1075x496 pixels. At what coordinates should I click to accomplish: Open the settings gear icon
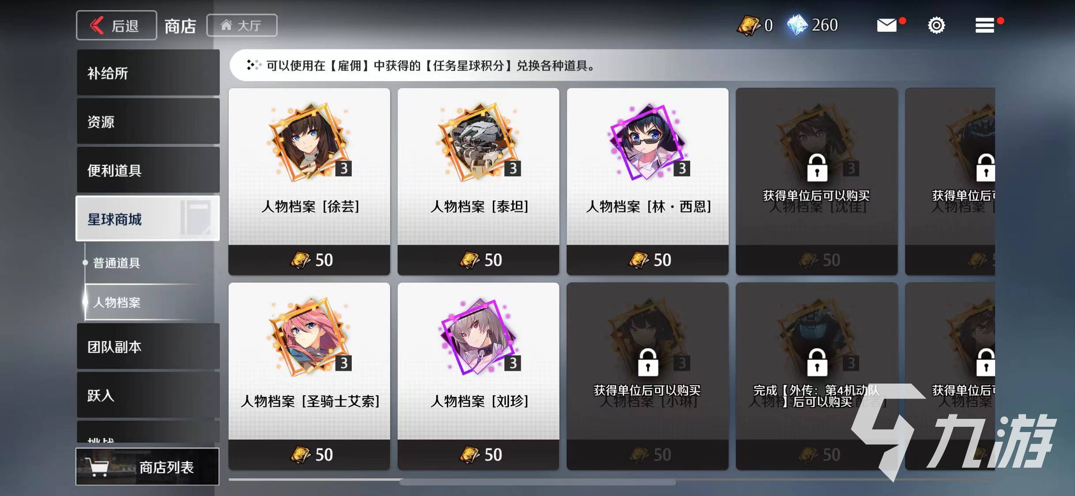coord(936,25)
